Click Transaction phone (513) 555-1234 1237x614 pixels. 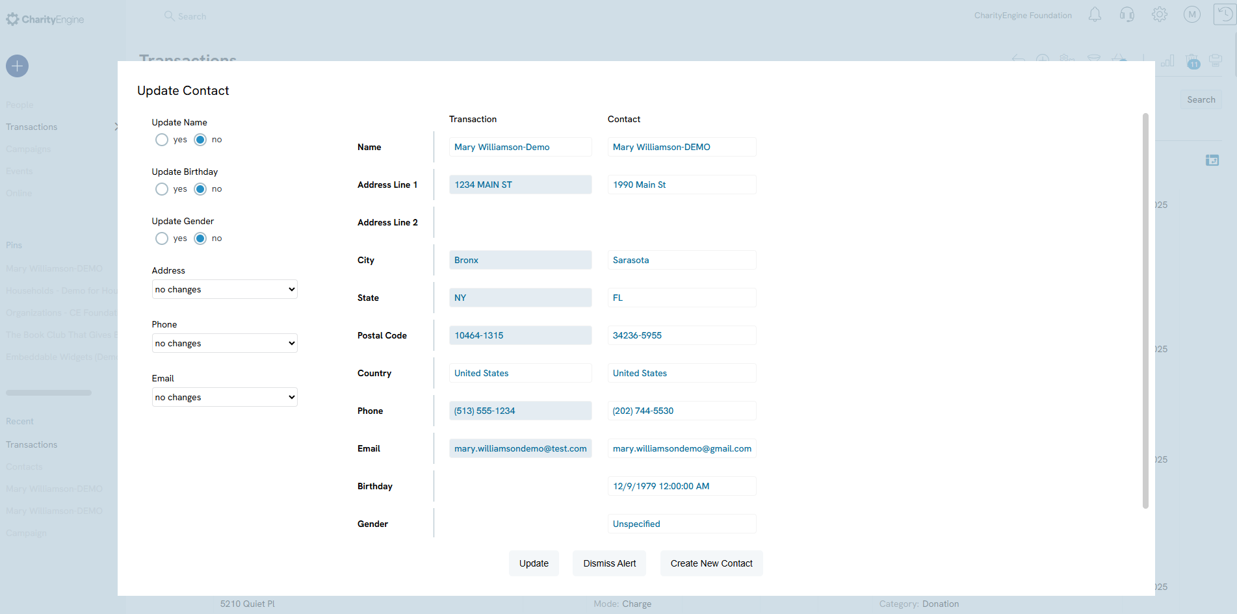click(520, 411)
